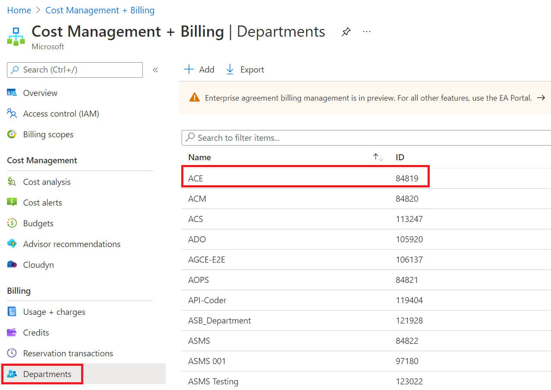Viewport: 551px width, 390px height.
Task: Click the Cloudyn icon in sidebar
Action: tap(12, 265)
